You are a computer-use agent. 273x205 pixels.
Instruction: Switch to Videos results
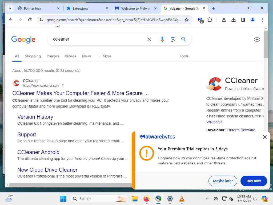click(x=70, y=56)
